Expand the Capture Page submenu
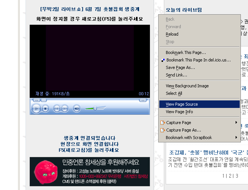The height and width of the screenshot is (190, 248). (200, 123)
